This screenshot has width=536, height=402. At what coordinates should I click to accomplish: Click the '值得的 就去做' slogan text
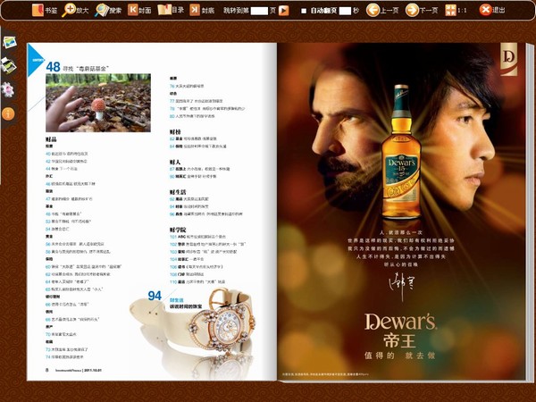(400, 356)
